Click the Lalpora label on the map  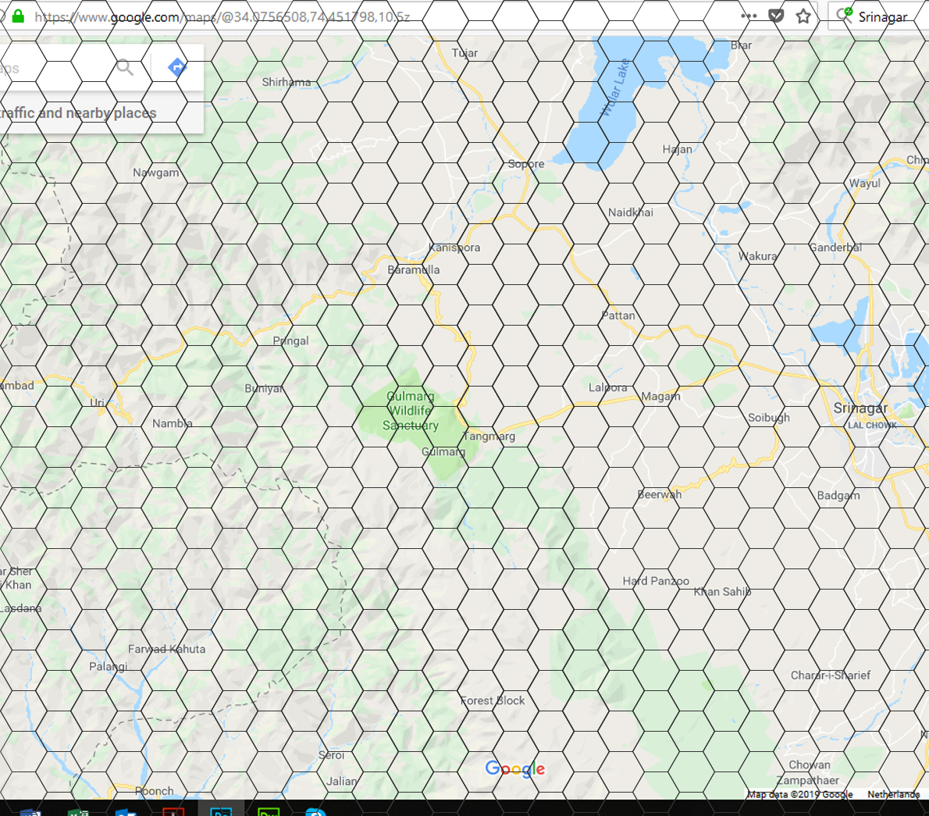click(608, 387)
